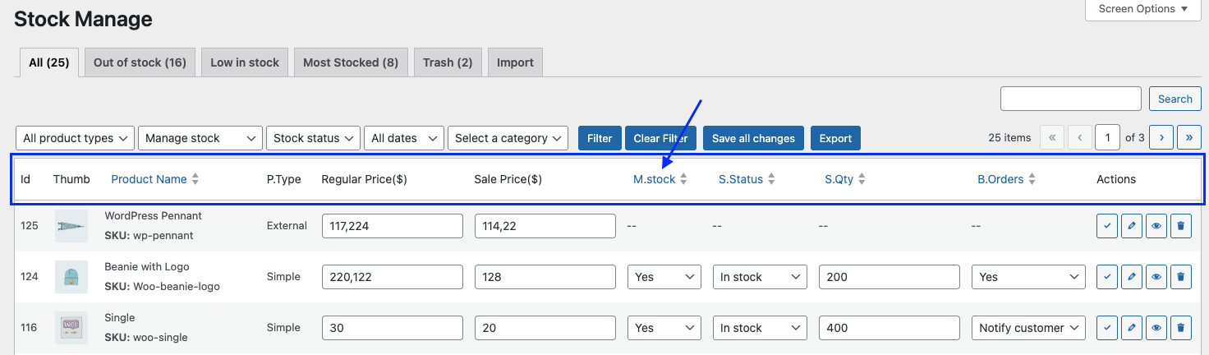This screenshot has width=1209, height=355.
Task: Click WordPress Pennant regular price field
Action: tap(392, 226)
